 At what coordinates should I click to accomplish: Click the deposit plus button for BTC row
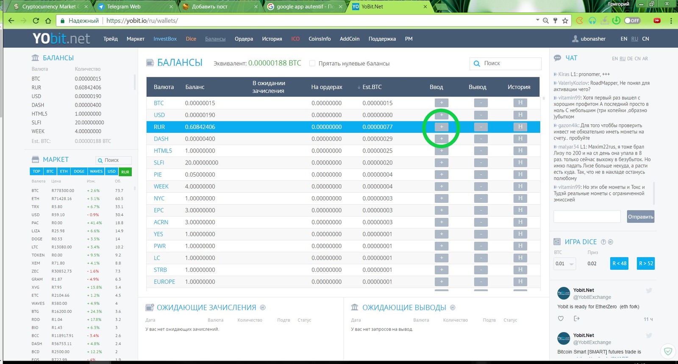point(441,103)
